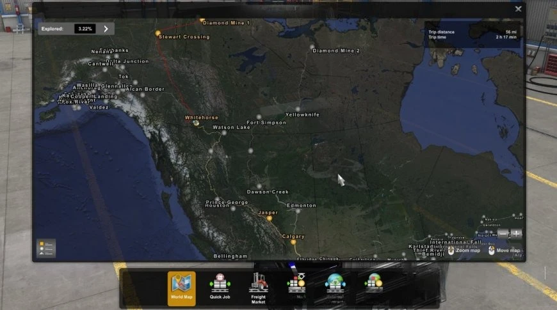
Task: Click the Delta Junction label
Action: point(127,61)
